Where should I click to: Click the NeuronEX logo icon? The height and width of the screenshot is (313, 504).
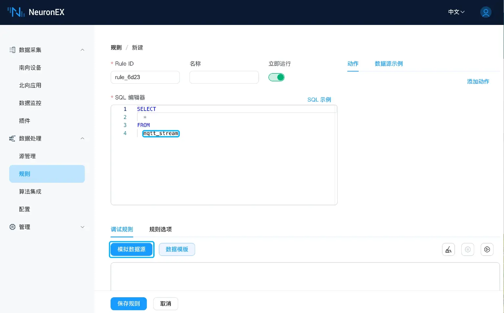(x=16, y=12)
